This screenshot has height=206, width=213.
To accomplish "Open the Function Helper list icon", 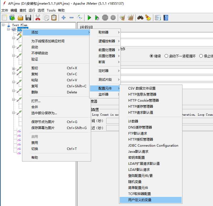I will 158,18.
